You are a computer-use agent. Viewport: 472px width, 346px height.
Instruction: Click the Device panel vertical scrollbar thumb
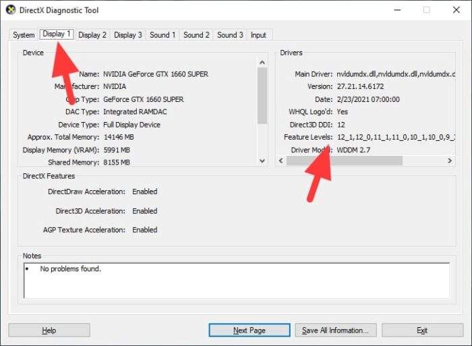point(262,96)
